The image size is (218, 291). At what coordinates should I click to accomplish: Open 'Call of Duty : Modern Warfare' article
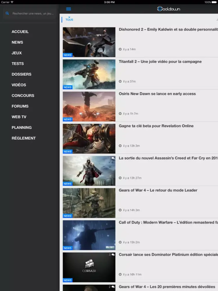tap(168, 222)
